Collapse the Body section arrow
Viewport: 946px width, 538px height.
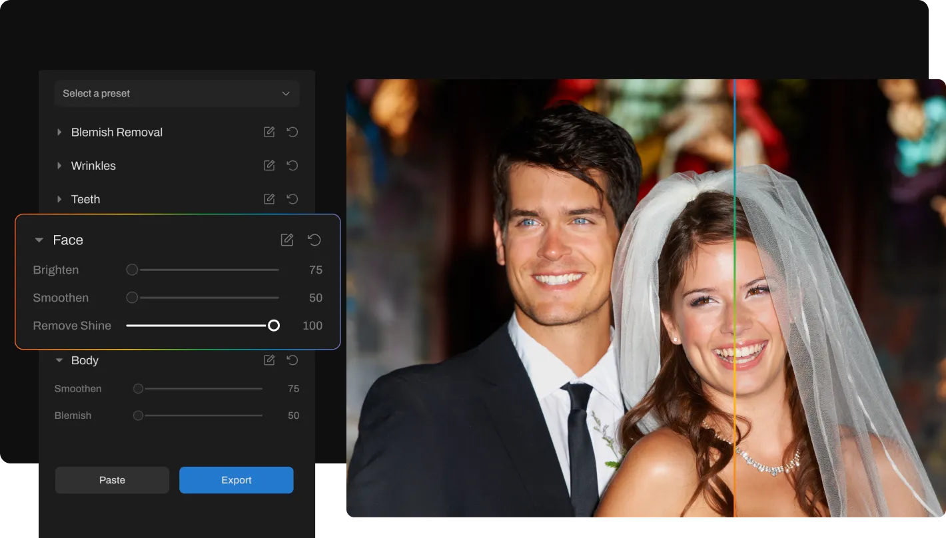point(59,360)
